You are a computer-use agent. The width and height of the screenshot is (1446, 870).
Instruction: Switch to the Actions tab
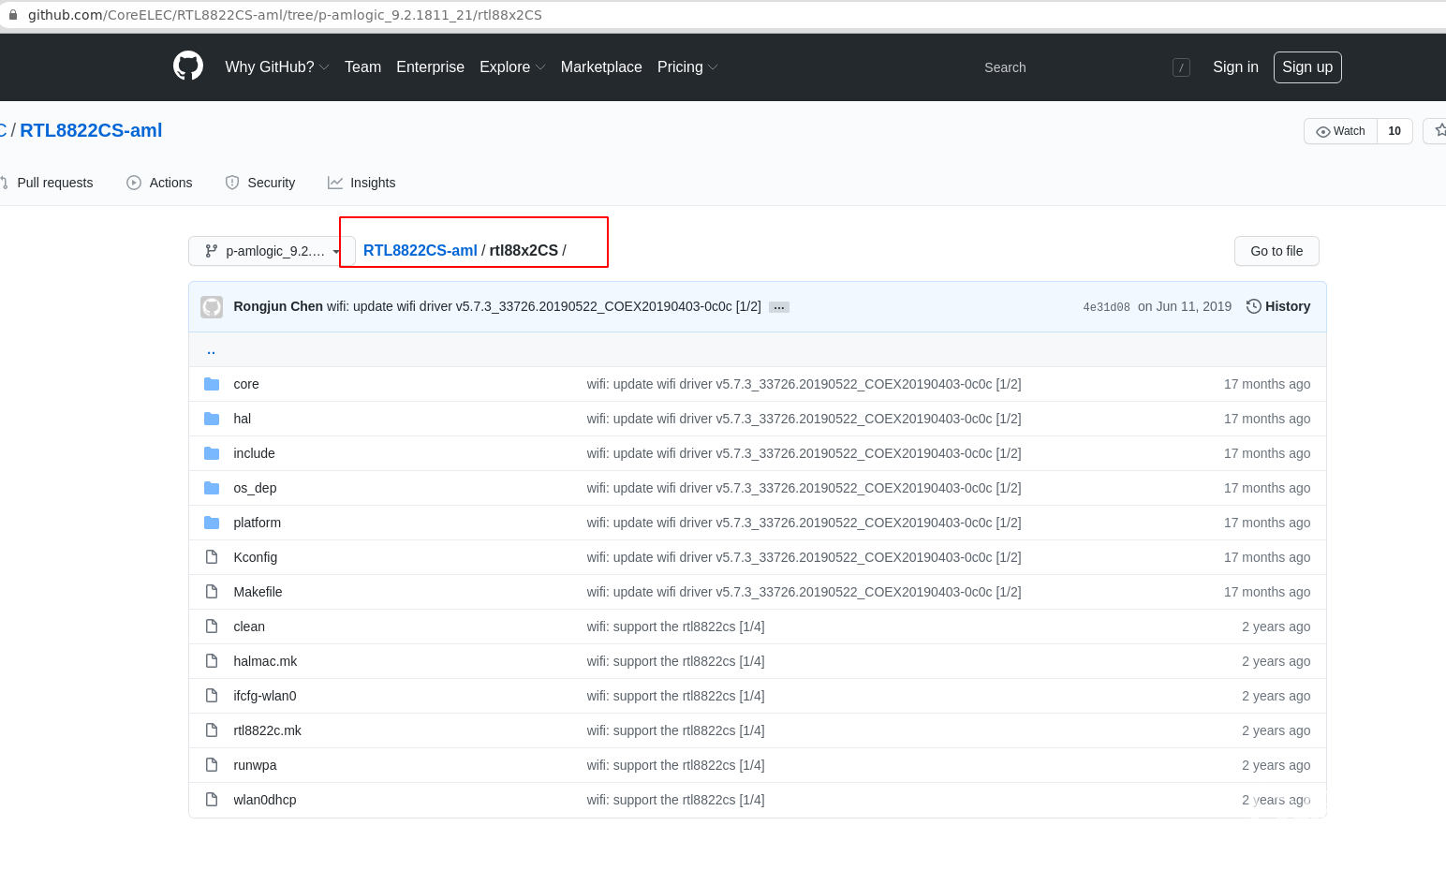[x=159, y=183]
